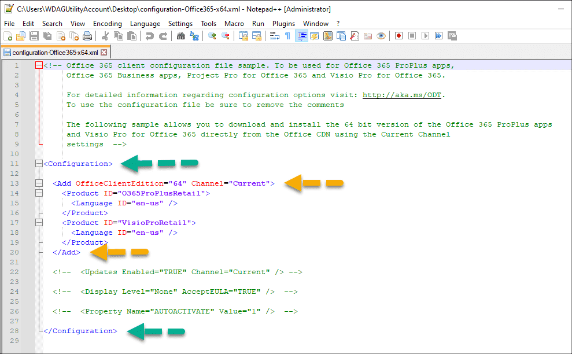Collapse the VisioProRetail Product element
Screen dimensions: 572x354
pos(39,222)
